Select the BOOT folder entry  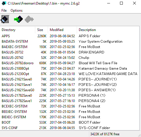click(70, 123)
